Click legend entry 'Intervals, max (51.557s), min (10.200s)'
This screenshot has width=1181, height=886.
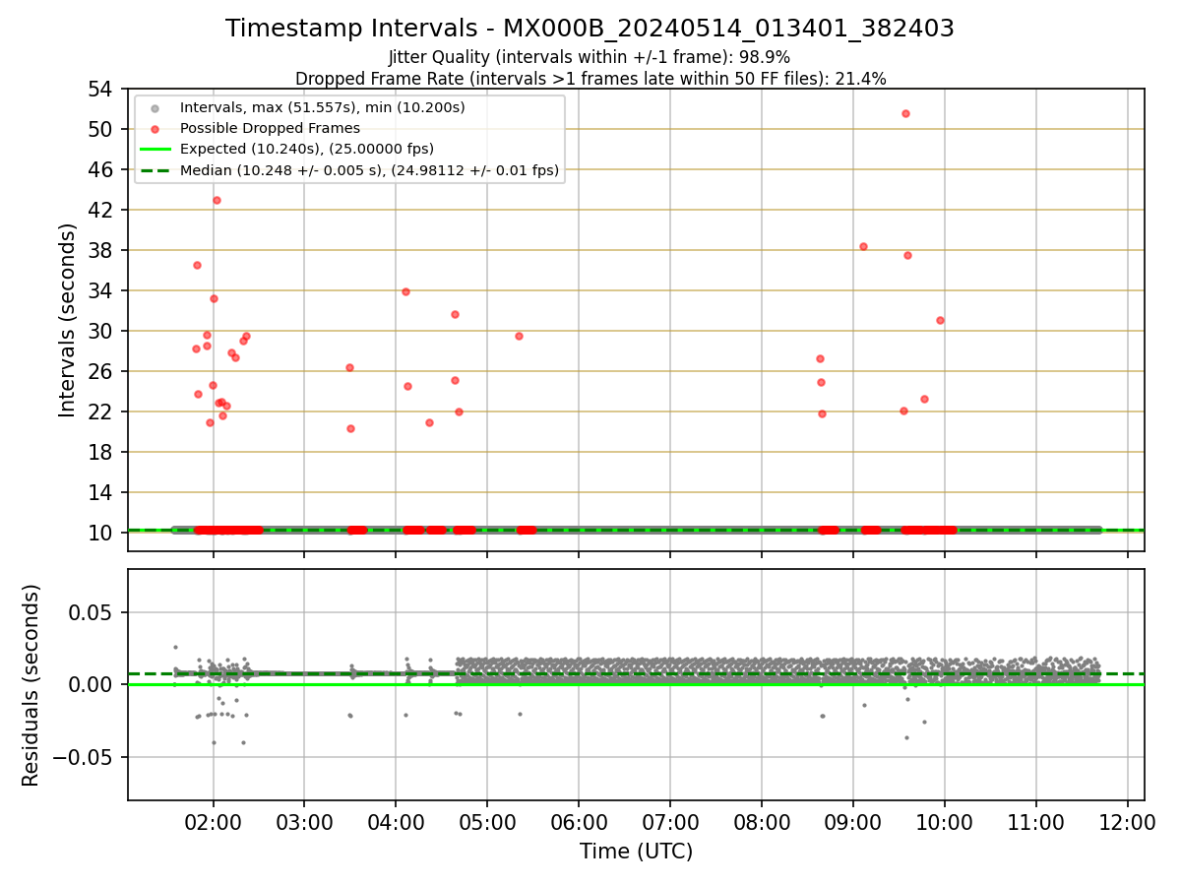point(323,106)
